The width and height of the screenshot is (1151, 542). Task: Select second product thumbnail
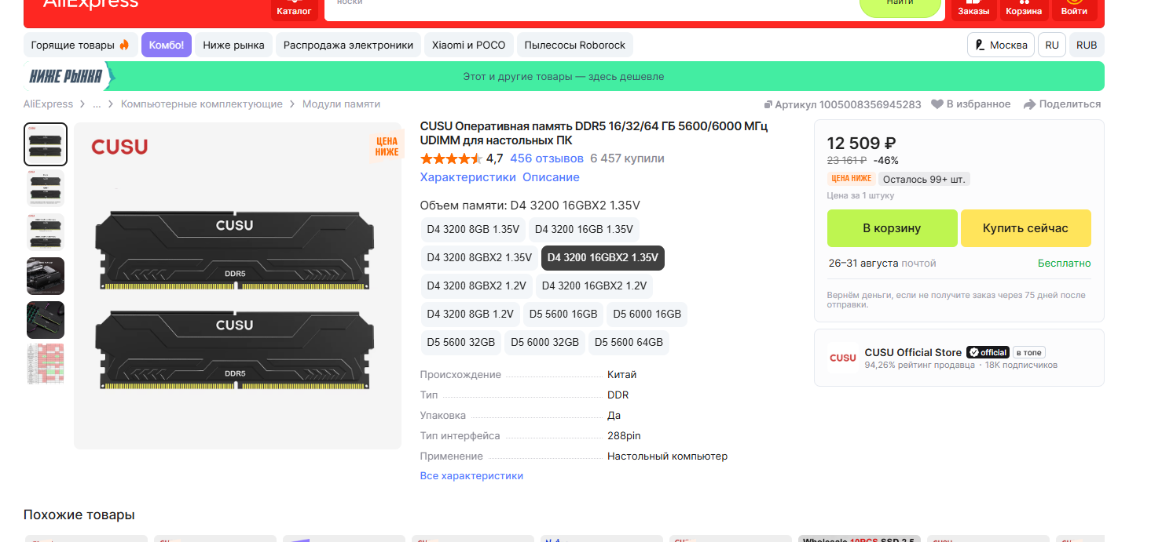point(46,188)
